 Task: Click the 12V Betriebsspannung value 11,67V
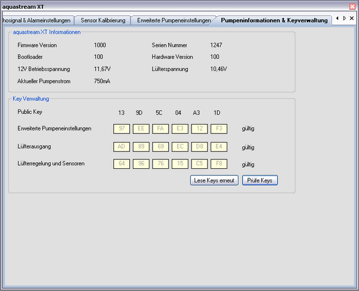tap(102, 69)
